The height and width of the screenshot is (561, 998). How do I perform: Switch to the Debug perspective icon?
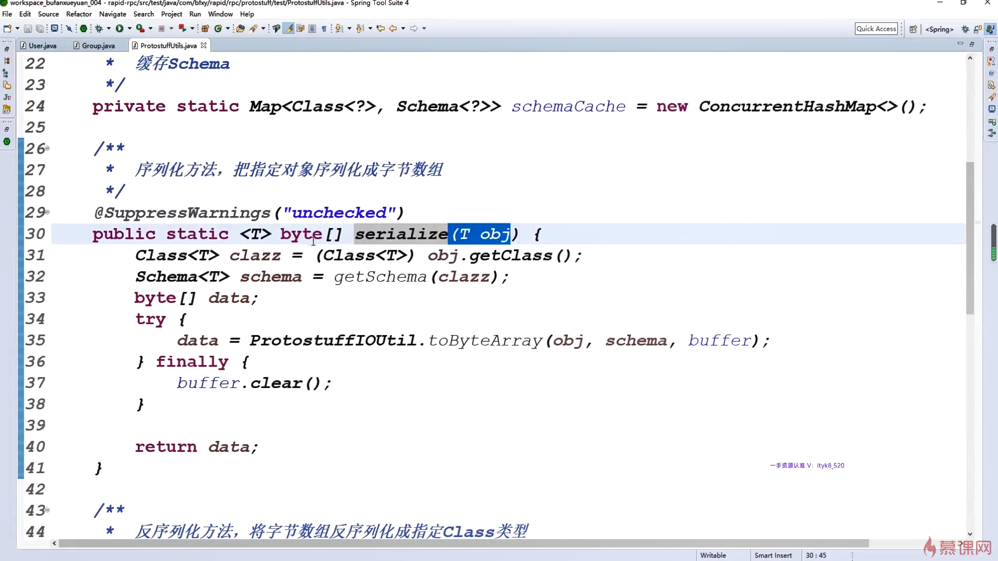pyautogui.click(x=965, y=29)
